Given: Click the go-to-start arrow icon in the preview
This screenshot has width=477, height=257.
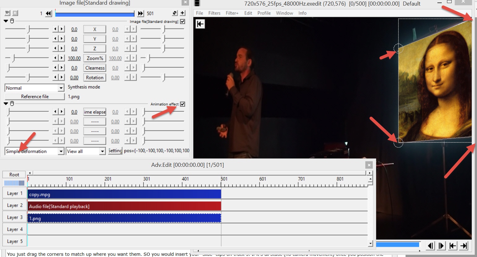Looking at the screenshot, I should click(200, 24).
